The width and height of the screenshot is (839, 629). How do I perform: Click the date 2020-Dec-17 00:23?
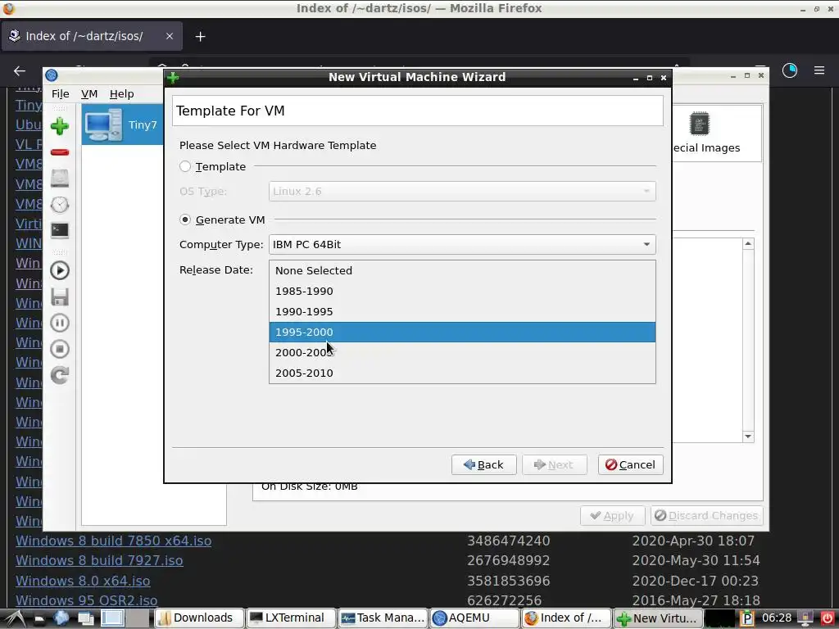point(696,581)
